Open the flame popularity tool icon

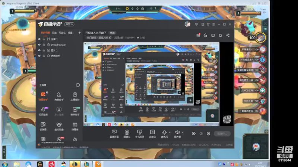click(75, 140)
